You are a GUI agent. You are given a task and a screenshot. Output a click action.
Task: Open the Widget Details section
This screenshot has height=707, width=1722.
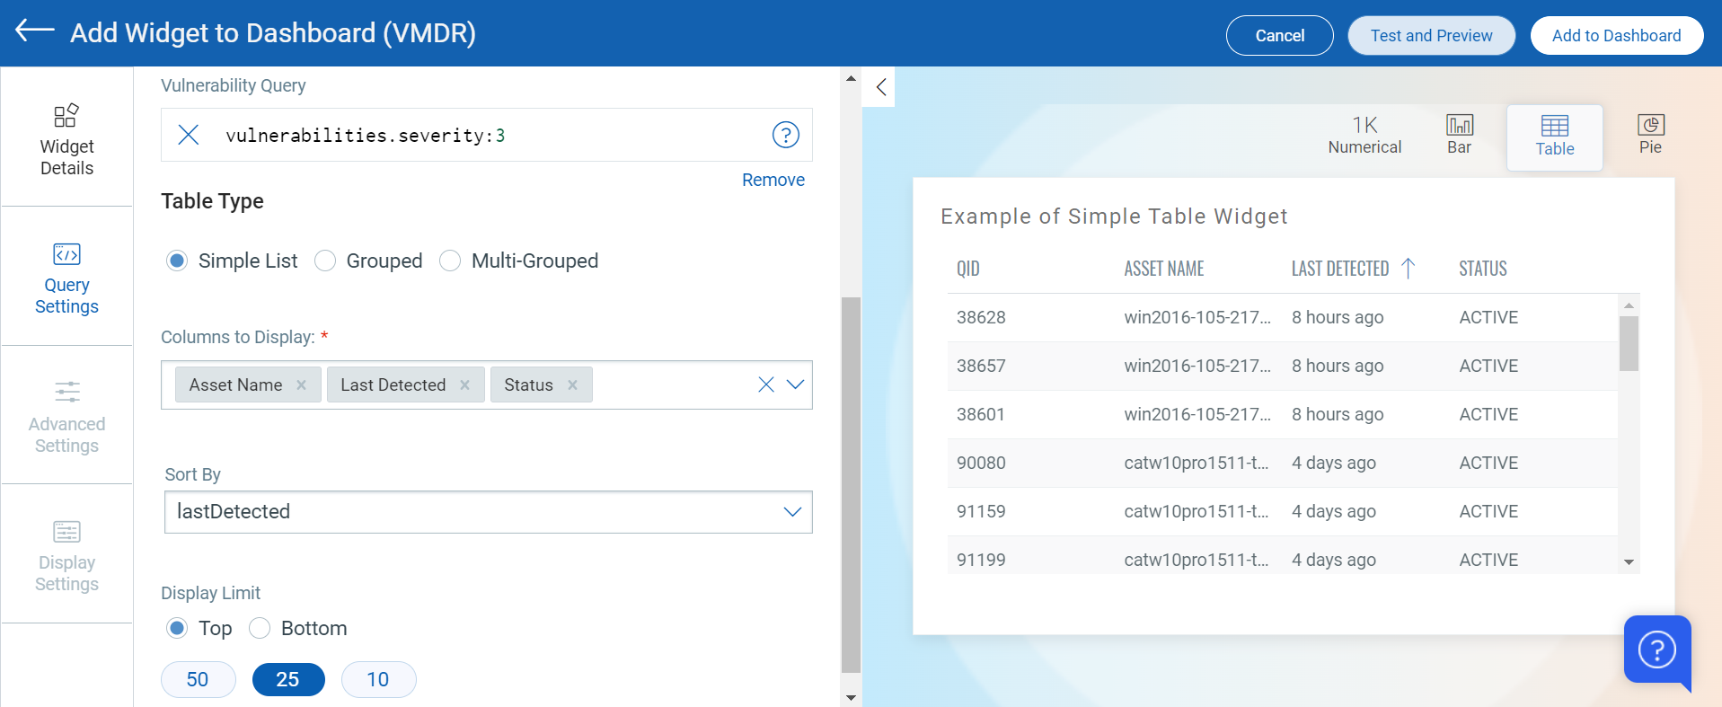66,139
